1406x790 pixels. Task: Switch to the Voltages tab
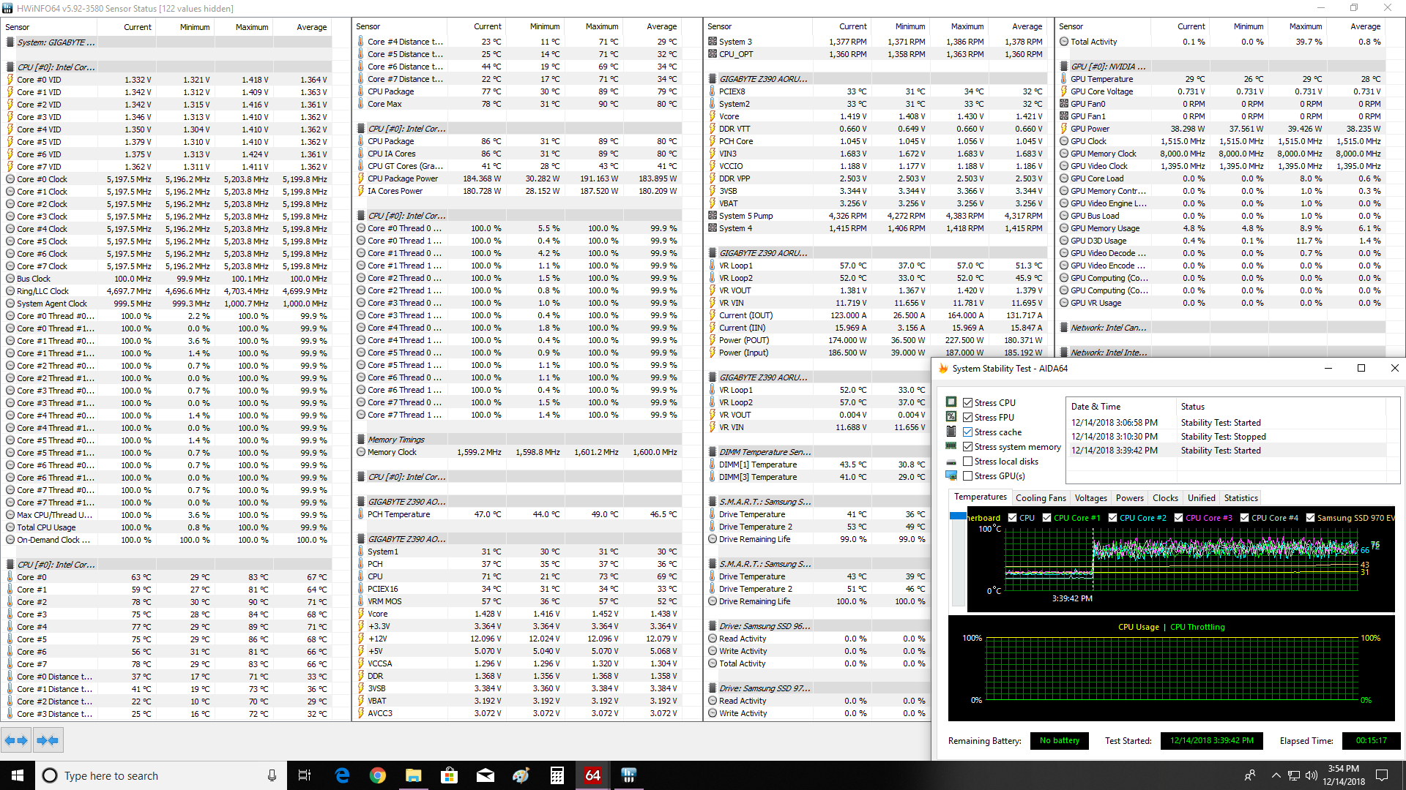[x=1090, y=498]
